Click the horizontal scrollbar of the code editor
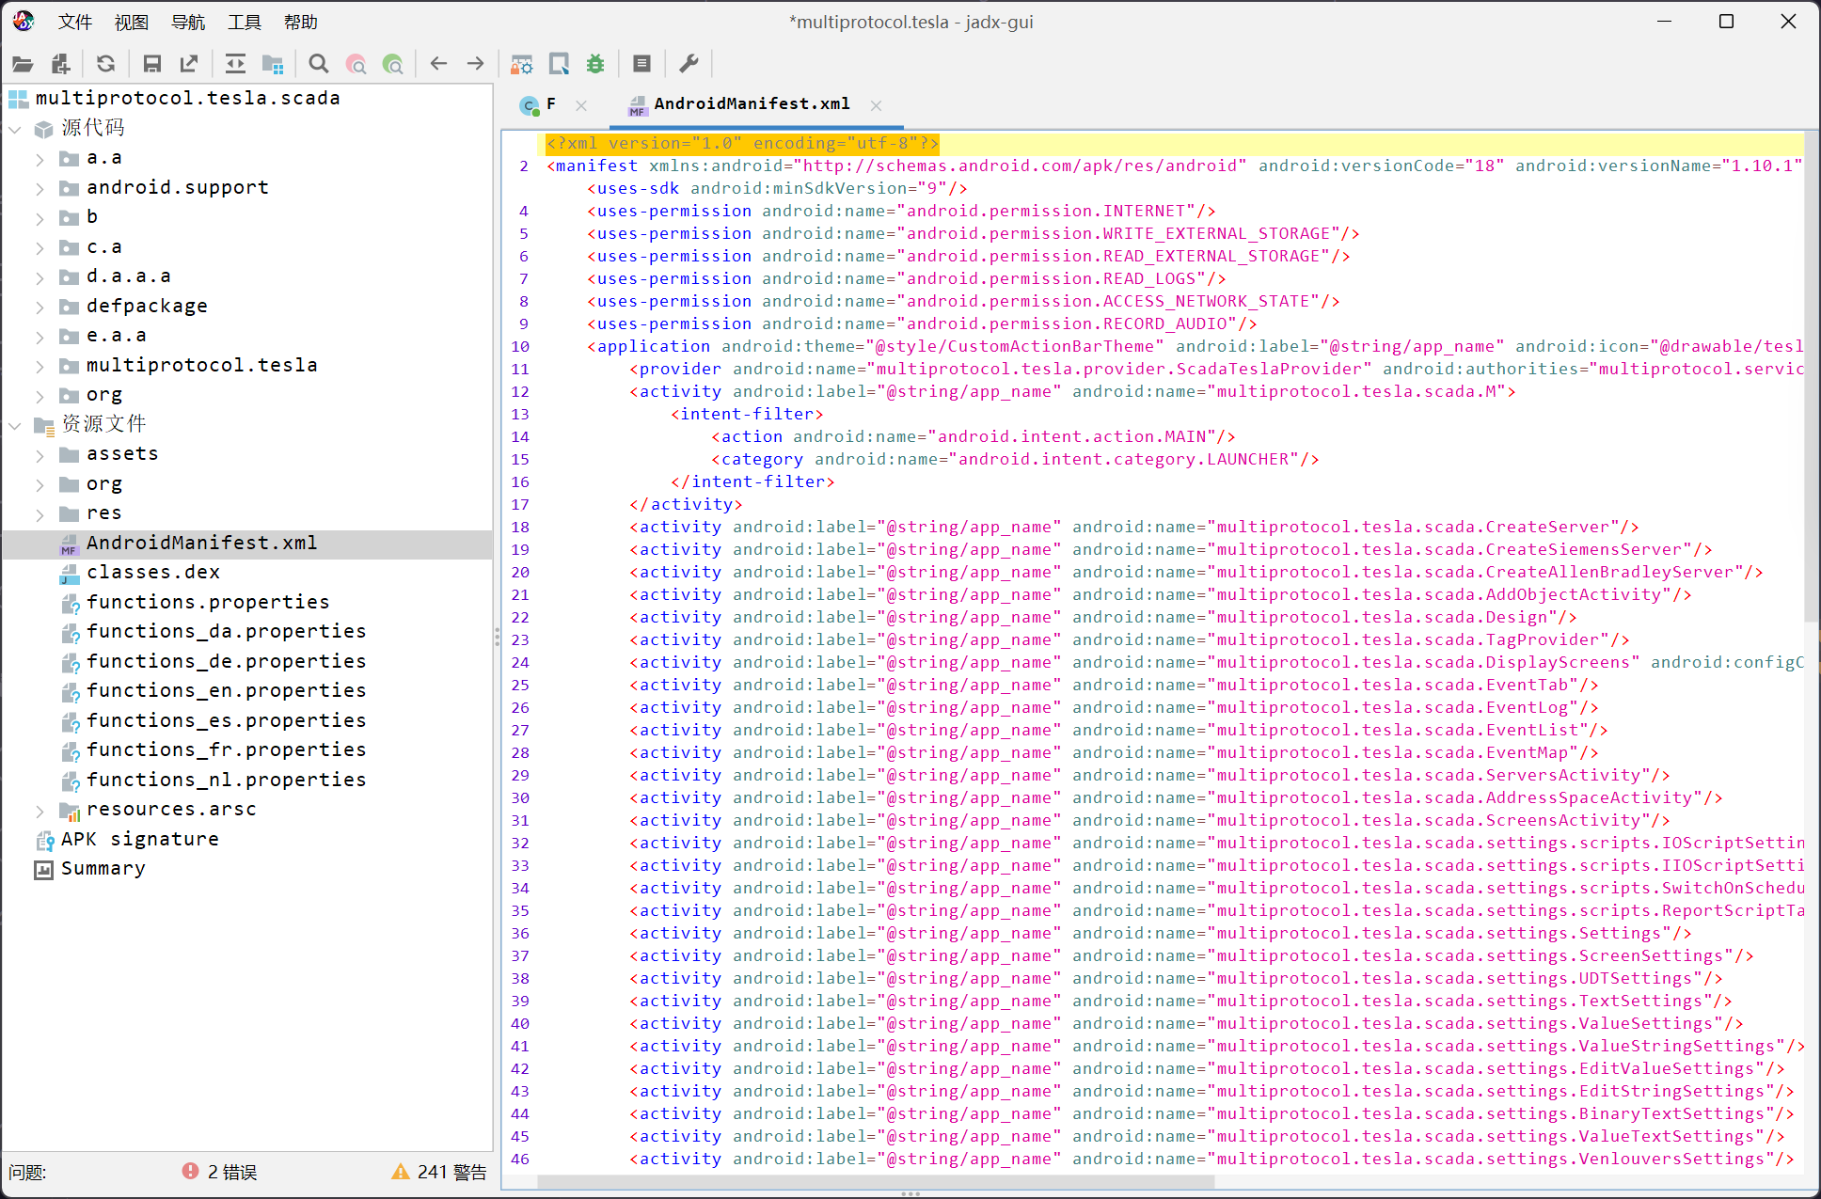The image size is (1821, 1199). click(875, 1182)
